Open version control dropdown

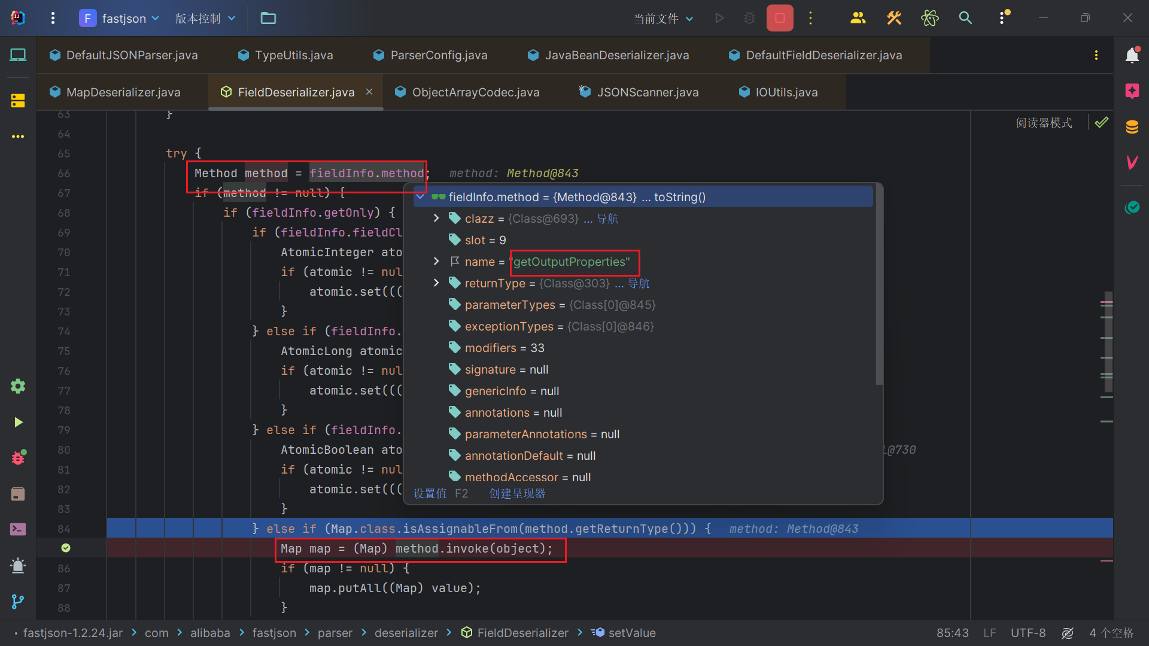pyautogui.click(x=205, y=19)
